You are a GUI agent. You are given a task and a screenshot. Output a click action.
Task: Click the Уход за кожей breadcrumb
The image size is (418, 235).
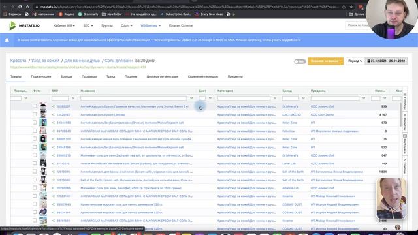coord(45,61)
